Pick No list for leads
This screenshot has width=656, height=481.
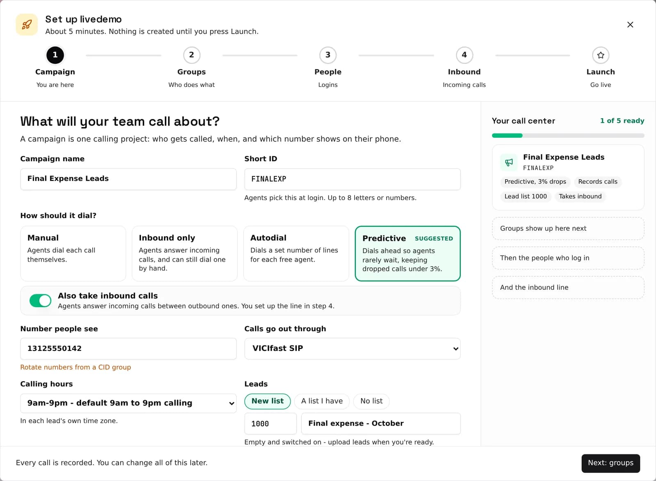(371, 401)
